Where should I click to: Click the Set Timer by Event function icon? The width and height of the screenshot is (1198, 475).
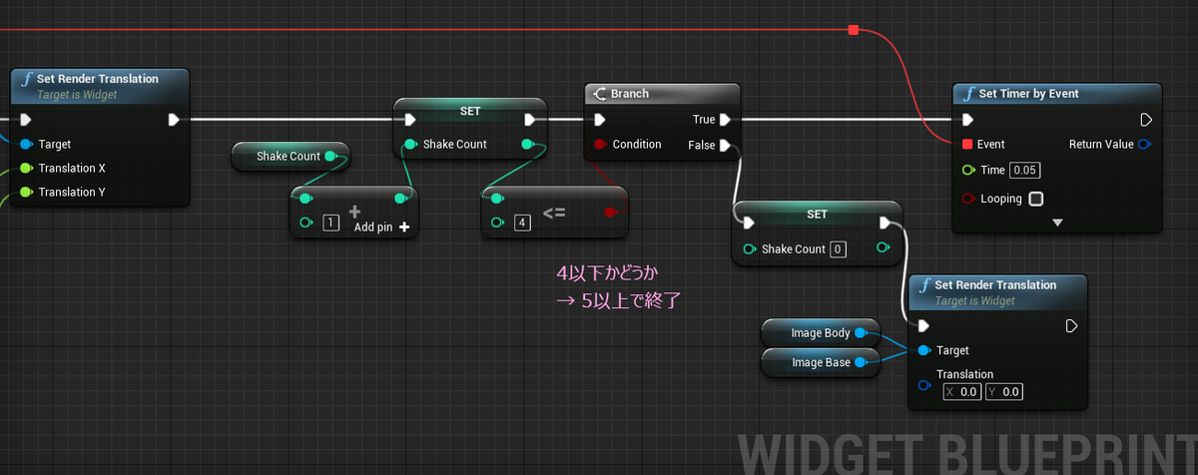(x=967, y=94)
